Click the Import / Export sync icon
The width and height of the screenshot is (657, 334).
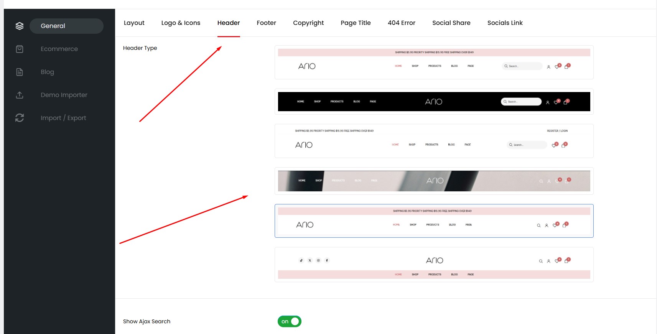tap(20, 118)
